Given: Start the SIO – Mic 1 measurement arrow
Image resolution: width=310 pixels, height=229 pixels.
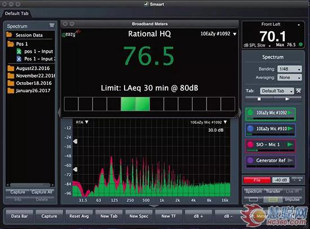Looking at the screenshot, I should (290, 145).
